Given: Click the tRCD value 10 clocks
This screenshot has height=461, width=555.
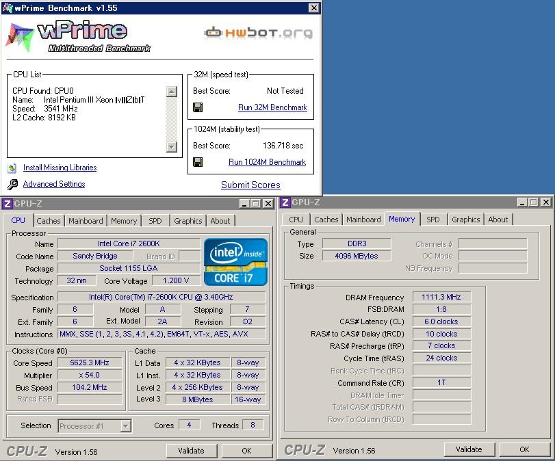Looking at the screenshot, I should 441,334.
